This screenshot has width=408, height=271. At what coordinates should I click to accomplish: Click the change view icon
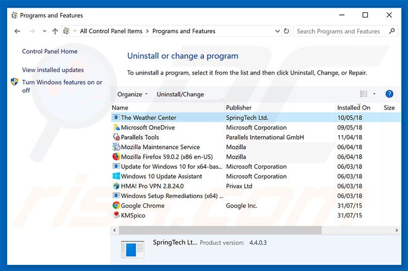tap(364, 94)
